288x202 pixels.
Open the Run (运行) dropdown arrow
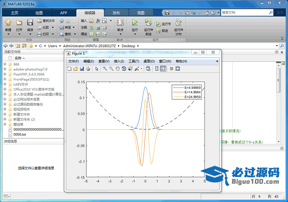point(135,34)
